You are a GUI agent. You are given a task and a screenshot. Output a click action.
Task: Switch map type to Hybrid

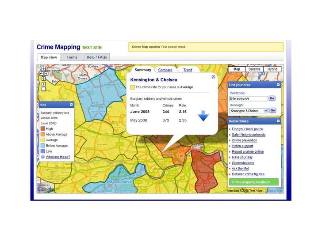272,69
